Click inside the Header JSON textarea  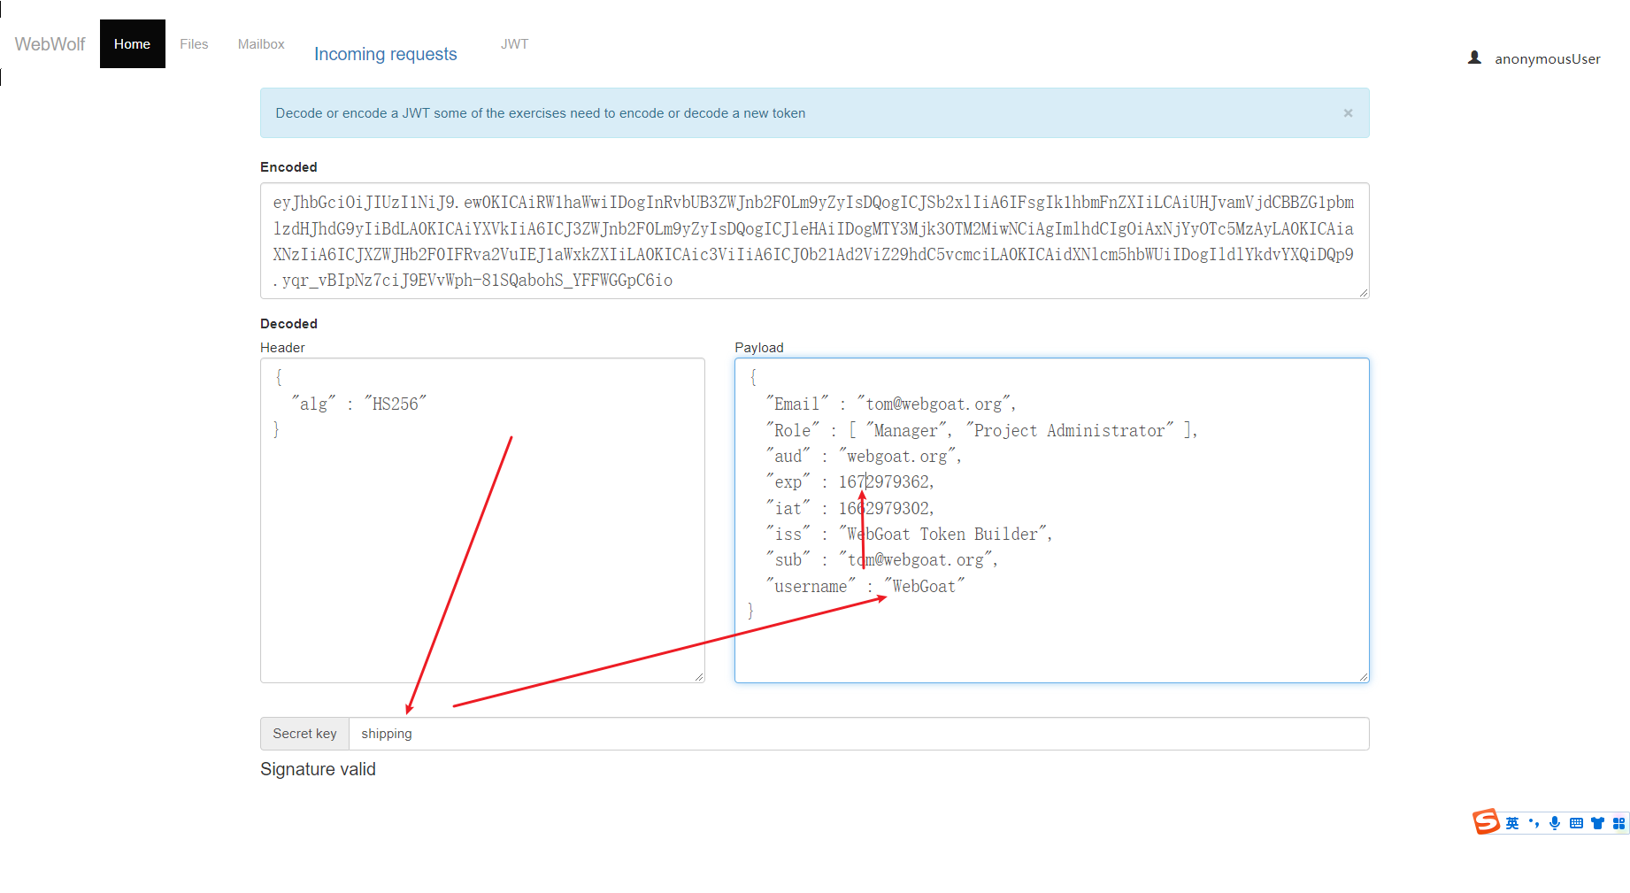[x=482, y=520]
